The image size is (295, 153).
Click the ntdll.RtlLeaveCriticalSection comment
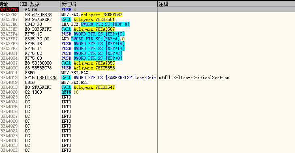pyautogui.click(x=194, y=78)
